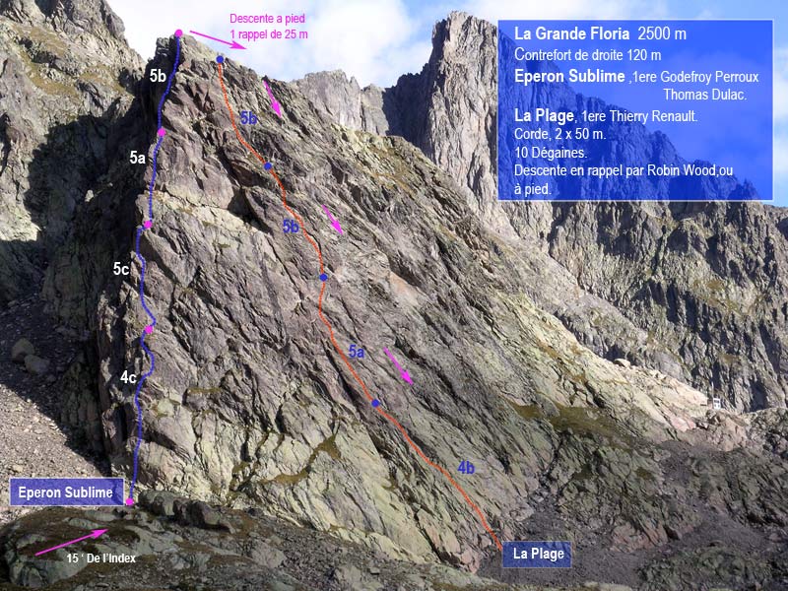Click 'La Plage' heading inside the info box
Image resolution: width=788 pixels, height=591 pixels.
[x=544, y=116]
